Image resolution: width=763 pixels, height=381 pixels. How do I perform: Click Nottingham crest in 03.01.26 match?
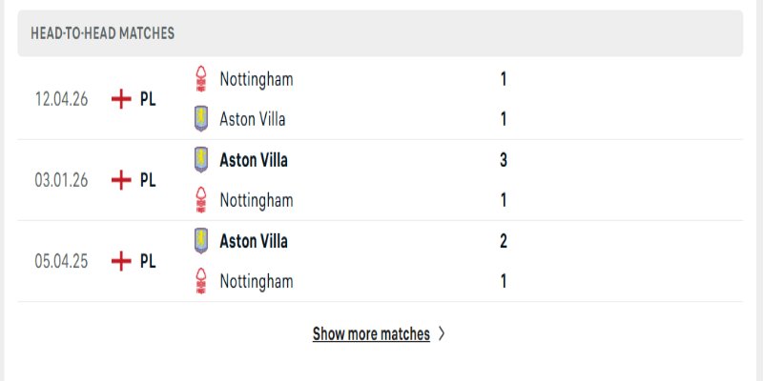[201, 200]
